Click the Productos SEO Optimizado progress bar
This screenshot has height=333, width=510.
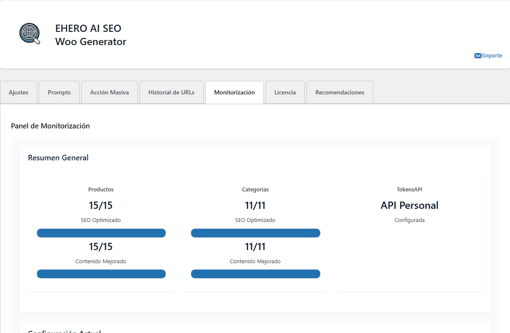[101, 233]
